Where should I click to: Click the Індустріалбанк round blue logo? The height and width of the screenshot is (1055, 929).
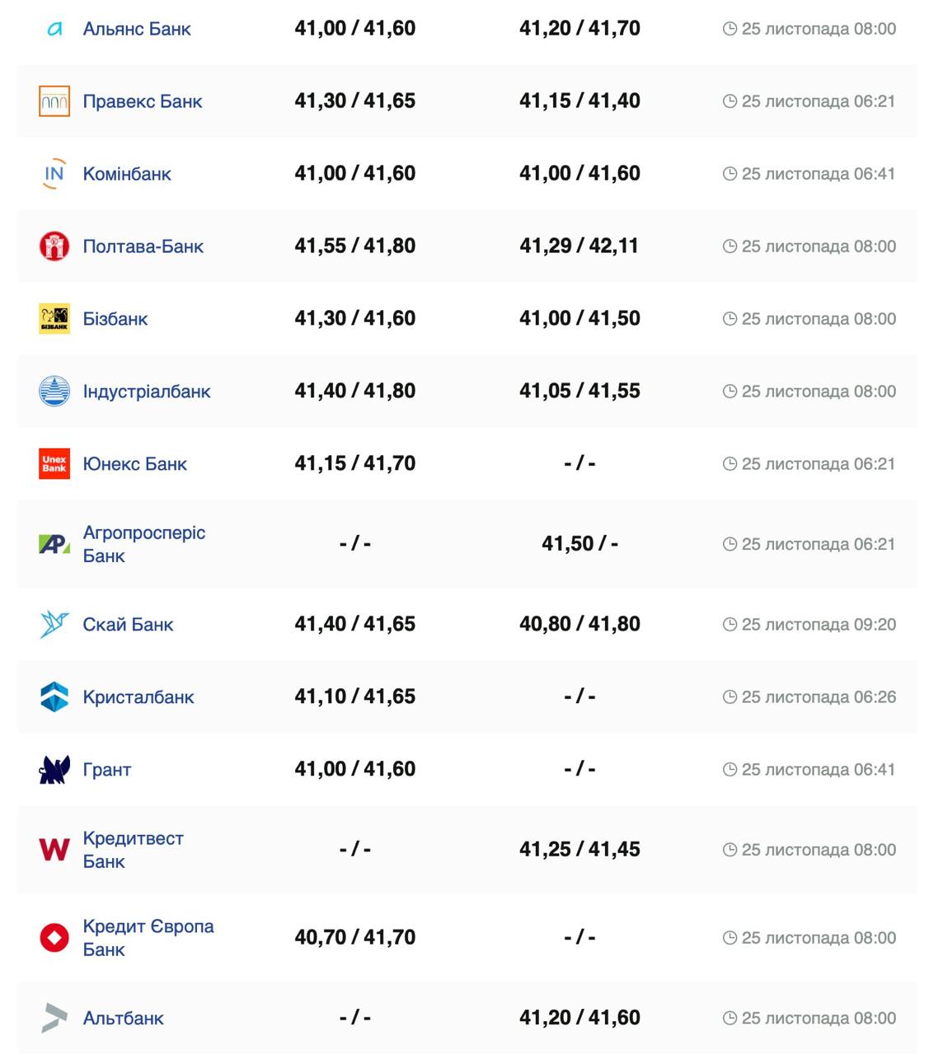click(x=54, y=392)
